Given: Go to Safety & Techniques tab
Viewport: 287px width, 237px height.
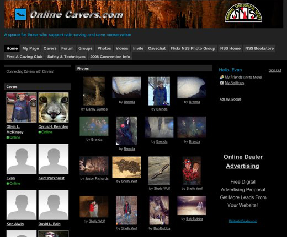Looking at the screenshot, I should pos(66,57).
